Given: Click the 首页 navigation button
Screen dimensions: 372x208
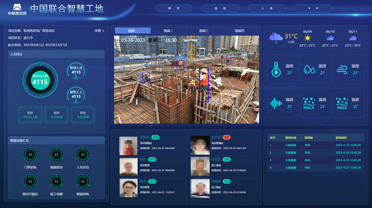Looking at the screenshot, I should [x=174, y=8].
